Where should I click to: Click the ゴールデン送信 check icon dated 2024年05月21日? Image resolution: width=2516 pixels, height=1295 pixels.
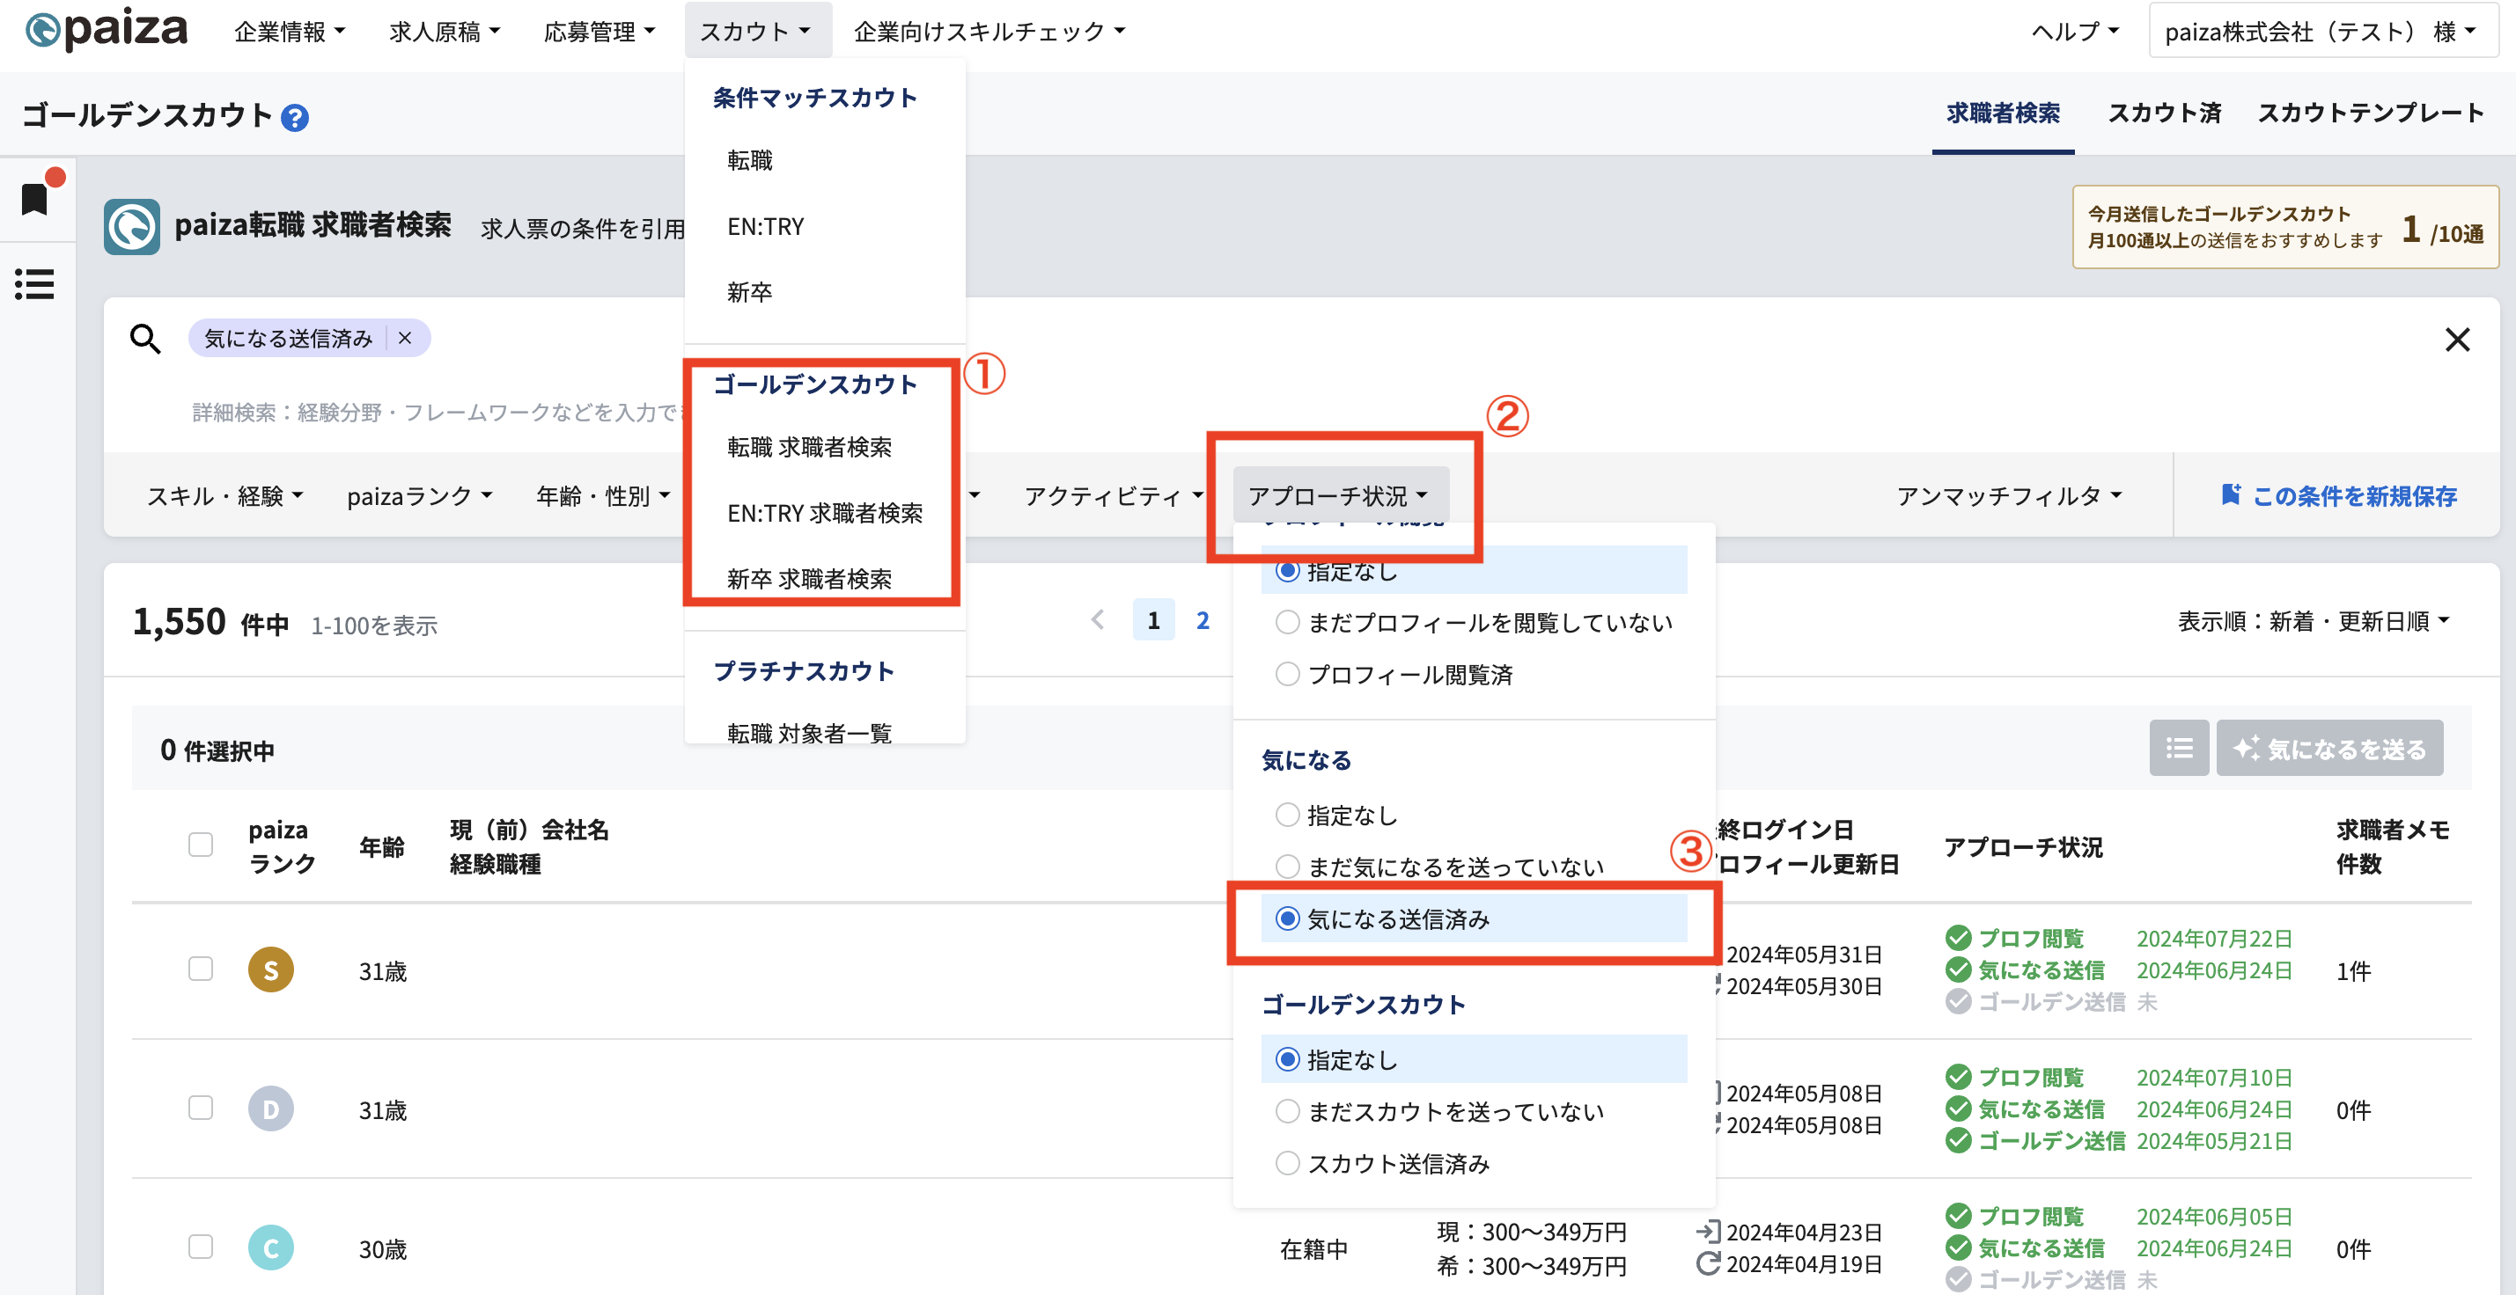[1957, 1140]
